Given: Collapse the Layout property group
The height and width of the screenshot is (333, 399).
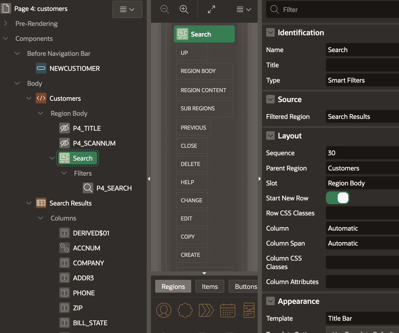Looking at the screenshot, I should click(x=270, y=136).
